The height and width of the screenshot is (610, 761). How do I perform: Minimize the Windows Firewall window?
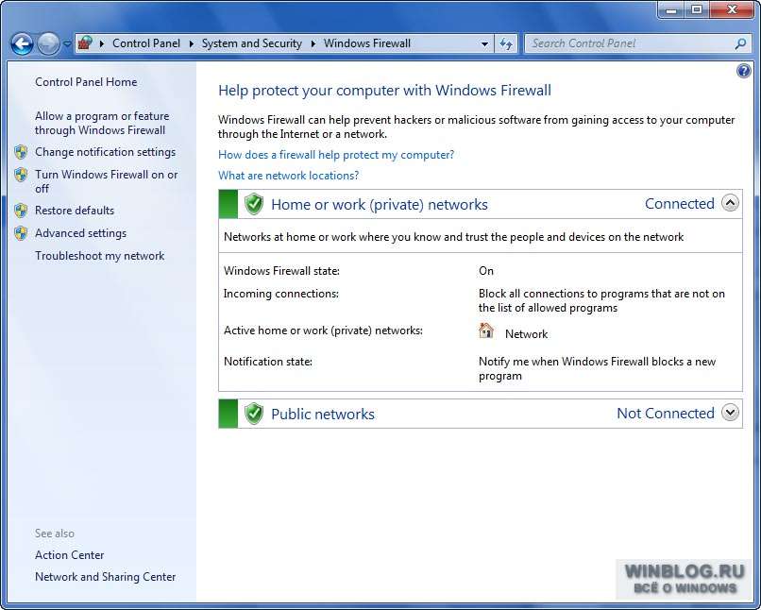(671, 9)
